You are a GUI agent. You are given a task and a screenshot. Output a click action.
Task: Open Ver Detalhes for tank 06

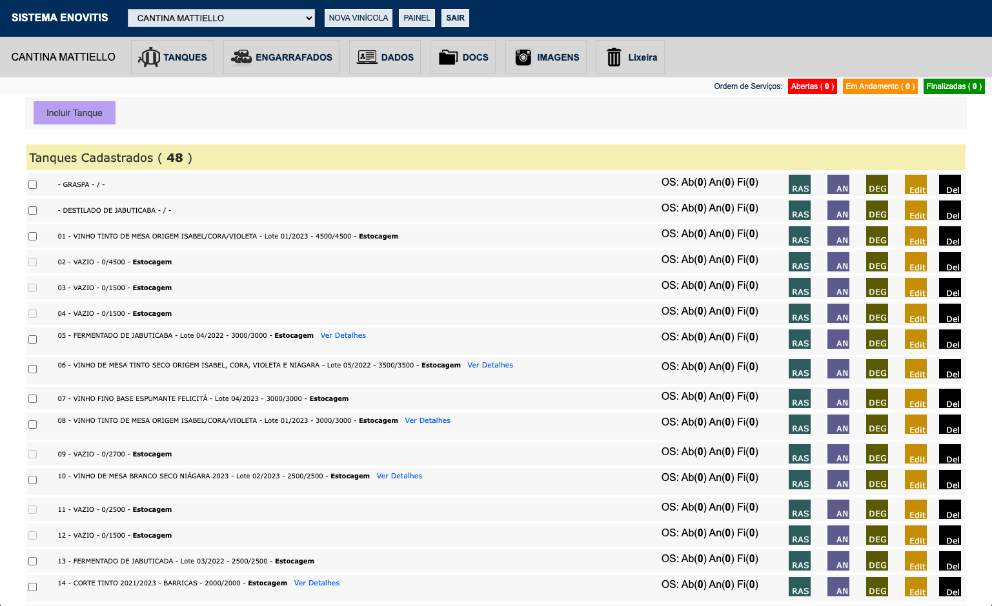click(x=490, y=365)
